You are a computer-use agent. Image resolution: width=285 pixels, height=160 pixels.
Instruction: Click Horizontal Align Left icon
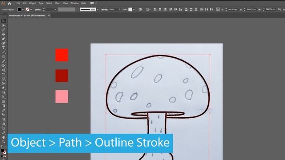coord(155,9)
